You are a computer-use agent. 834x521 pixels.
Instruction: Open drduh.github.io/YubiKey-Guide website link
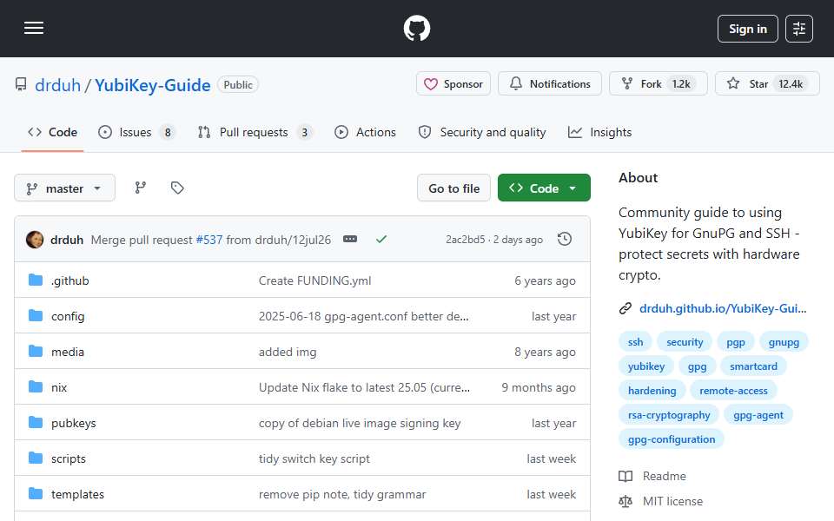click(722, 308)
